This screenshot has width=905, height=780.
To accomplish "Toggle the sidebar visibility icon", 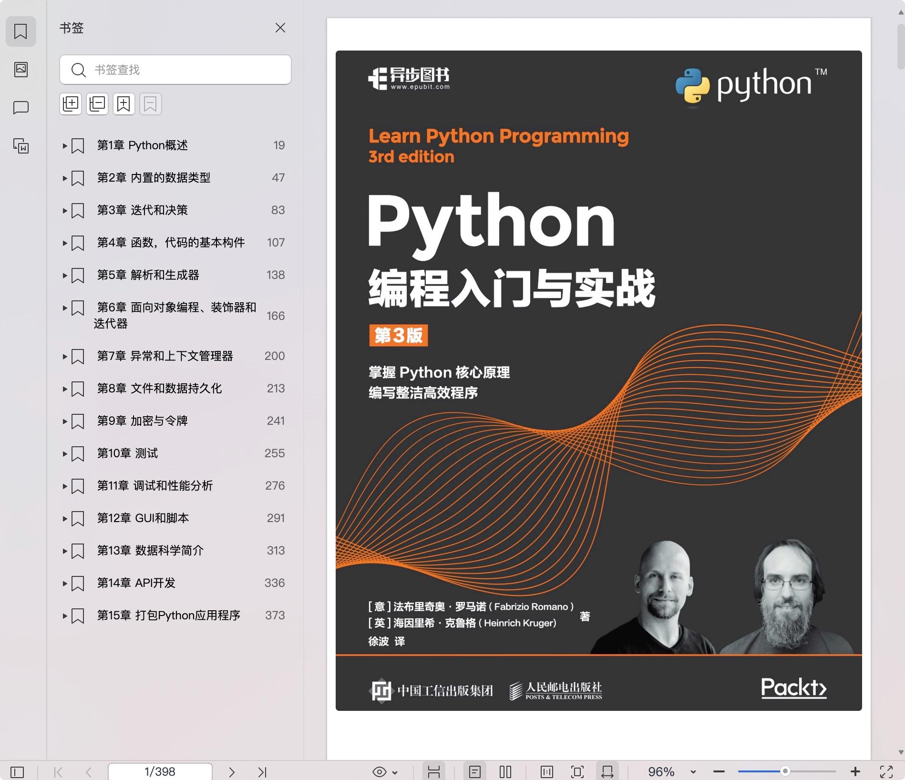I will [17, 771].
